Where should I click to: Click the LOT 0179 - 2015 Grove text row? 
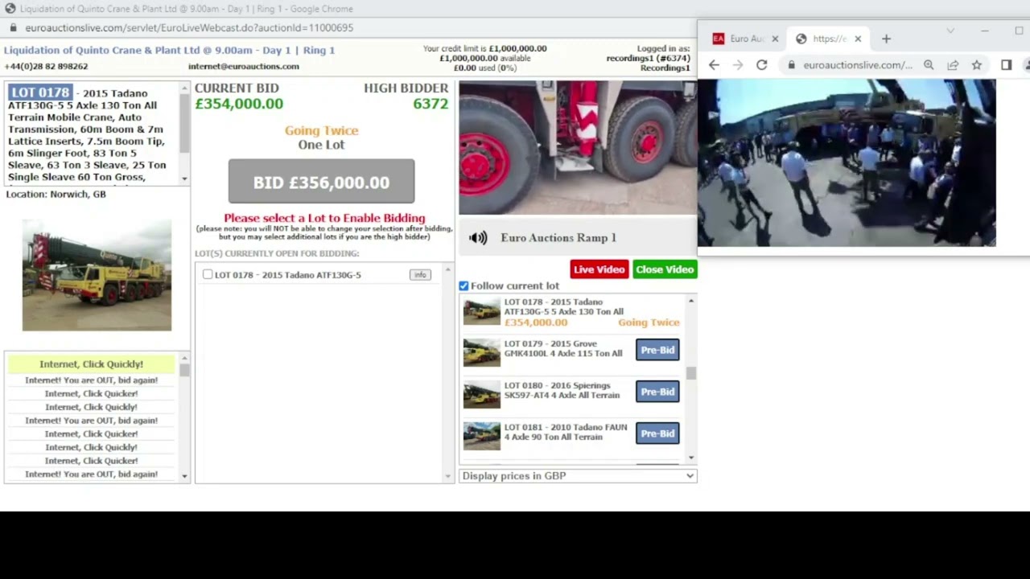click(x=563, y=348)
